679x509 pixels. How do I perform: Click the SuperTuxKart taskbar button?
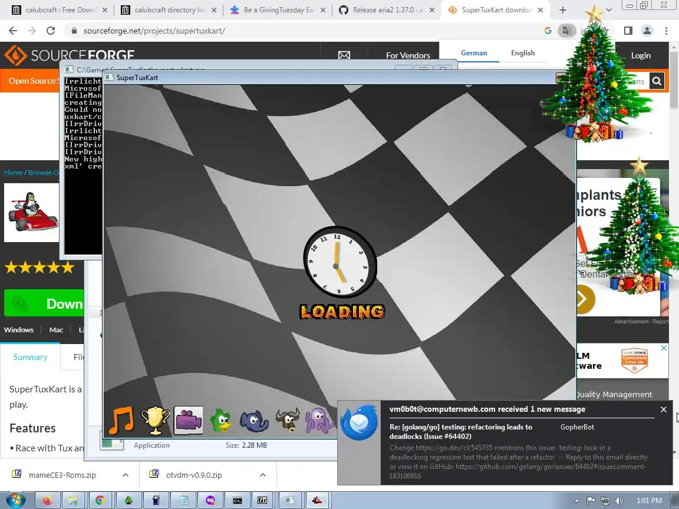click(x=317, y=500)
